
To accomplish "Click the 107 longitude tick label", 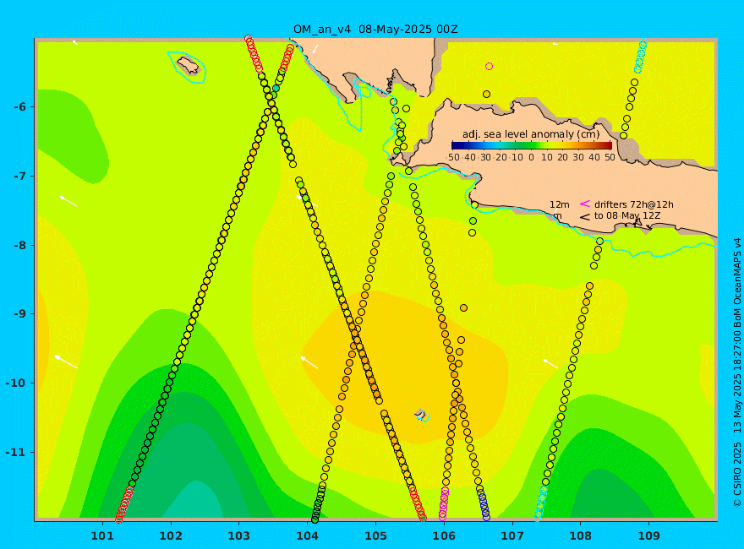I will click(512, 535).
